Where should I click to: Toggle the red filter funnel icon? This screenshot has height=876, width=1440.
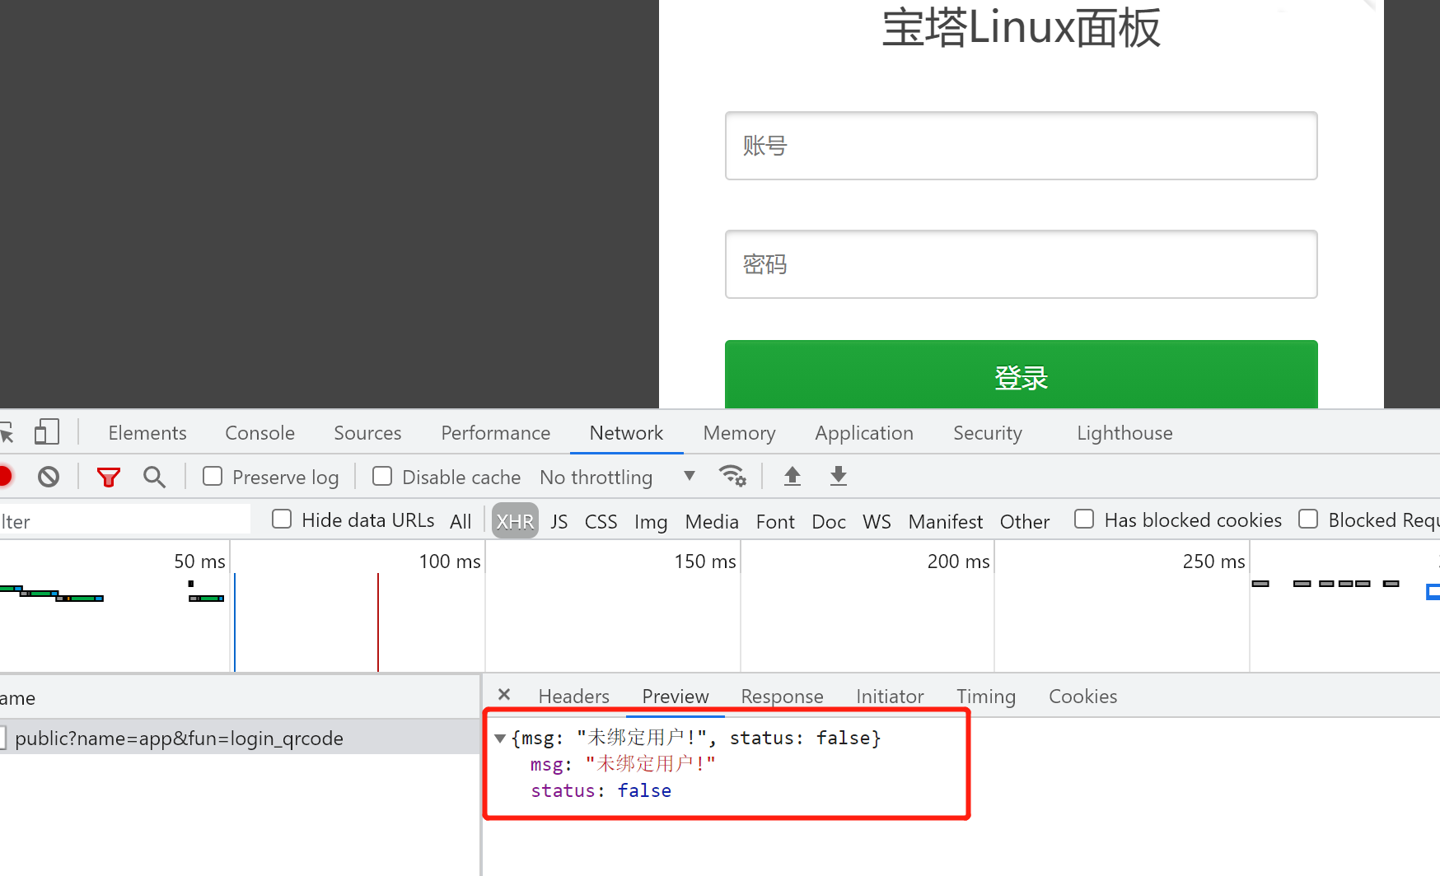[108, 477]
